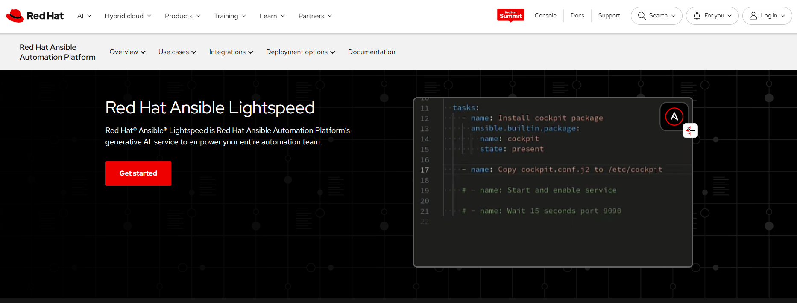Expand the Learn menu
This screenshot has width=797, height=303.
272,16
